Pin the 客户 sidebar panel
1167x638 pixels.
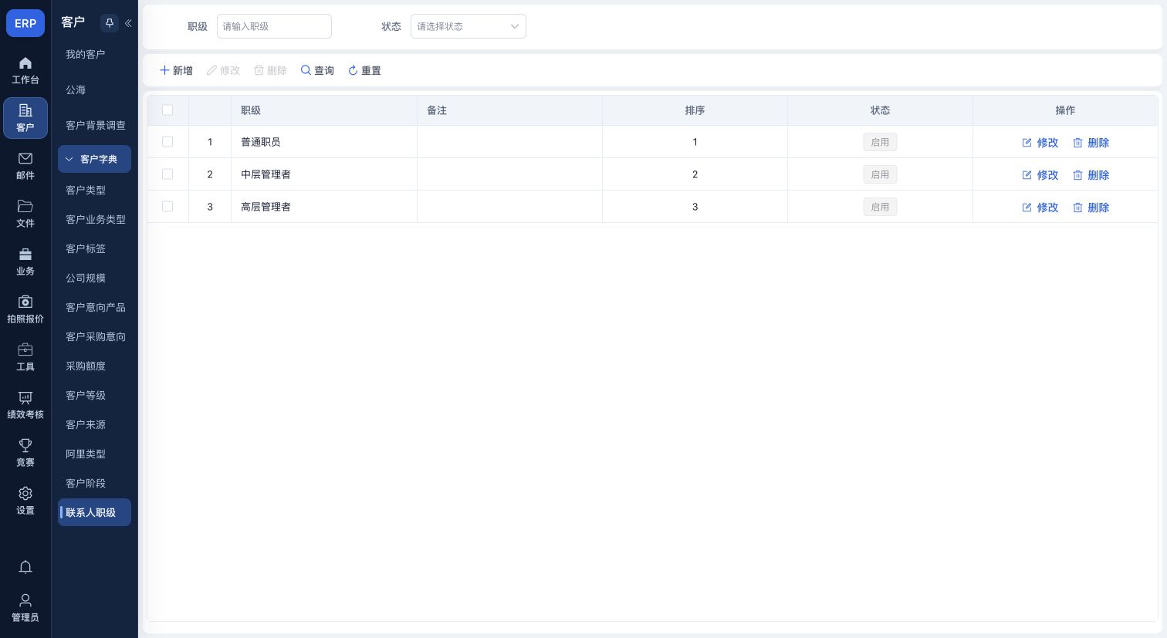(x=110, y=23)
